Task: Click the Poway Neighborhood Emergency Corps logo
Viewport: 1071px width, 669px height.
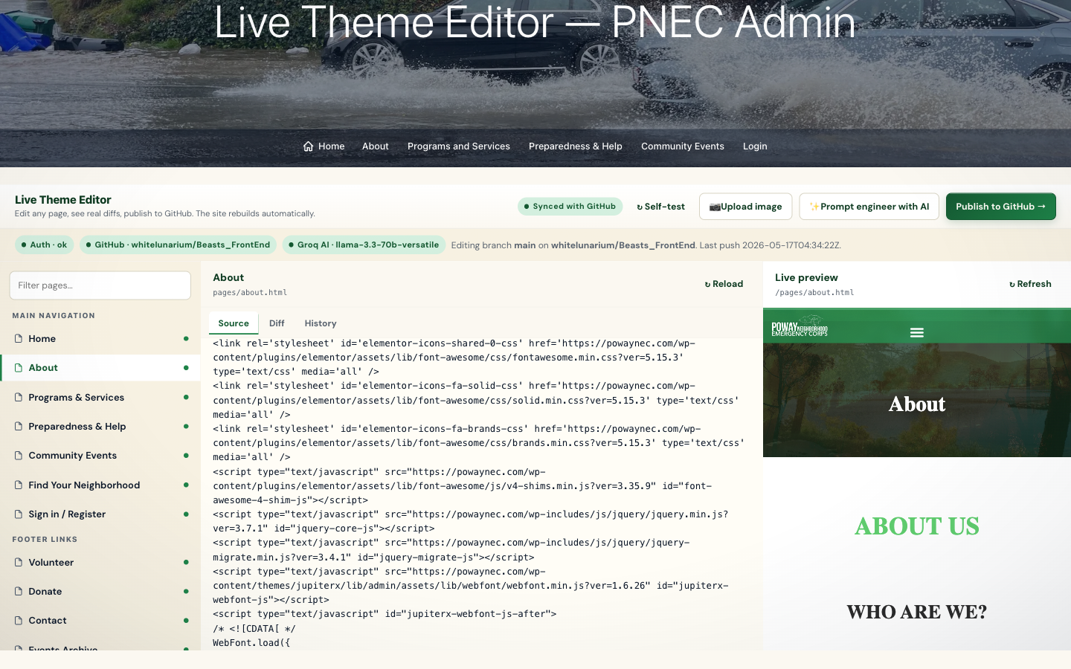Action: pyautogui.click(x=800, y=327)
